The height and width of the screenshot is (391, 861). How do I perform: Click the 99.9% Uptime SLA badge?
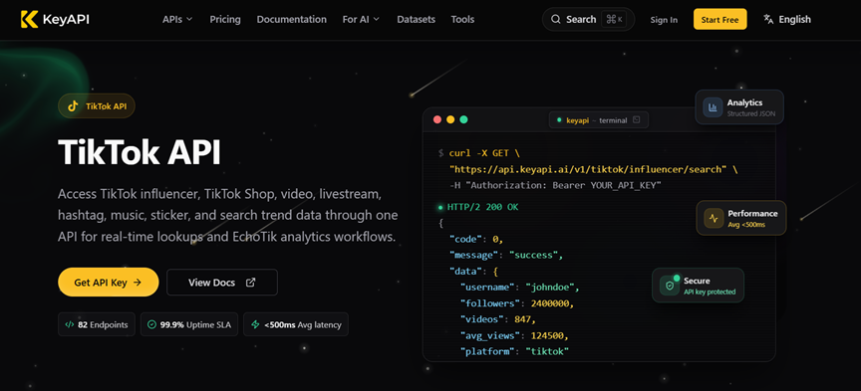pyautogui.click(x=189, y=324)
